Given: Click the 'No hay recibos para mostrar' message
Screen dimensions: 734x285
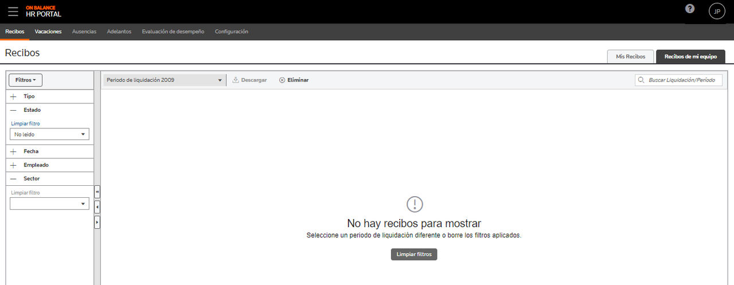Looking at the screenshot, I should tap(414, 224).
